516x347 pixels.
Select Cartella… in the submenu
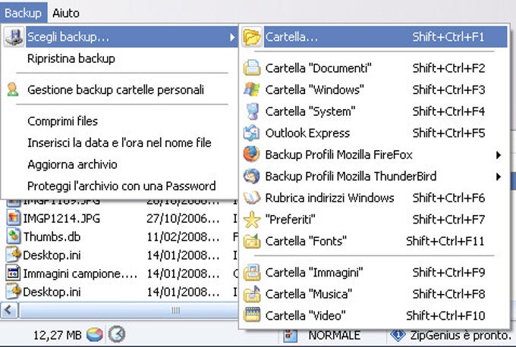pyautogui.click(x=375, y=36)
